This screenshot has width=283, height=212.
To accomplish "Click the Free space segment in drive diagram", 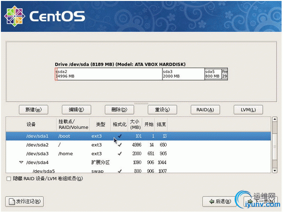I will [x=224, y=74].
